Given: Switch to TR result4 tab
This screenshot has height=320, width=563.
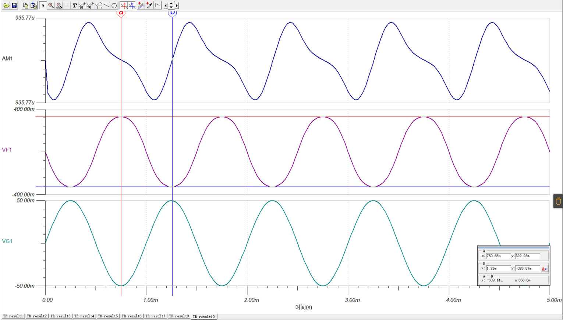Looking at the screenshot, I should click(84, 316).
